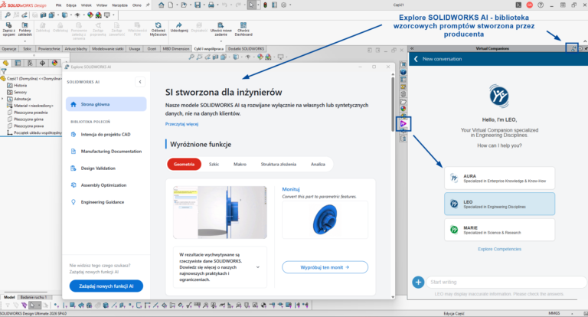Screen dimensions: 588x317
Task: Open the Plik menu
Action: 58,5
